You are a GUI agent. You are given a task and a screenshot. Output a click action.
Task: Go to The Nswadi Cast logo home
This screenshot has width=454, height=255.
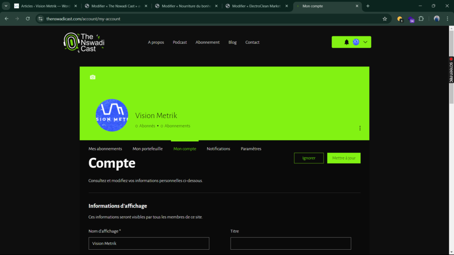[84, 42]
